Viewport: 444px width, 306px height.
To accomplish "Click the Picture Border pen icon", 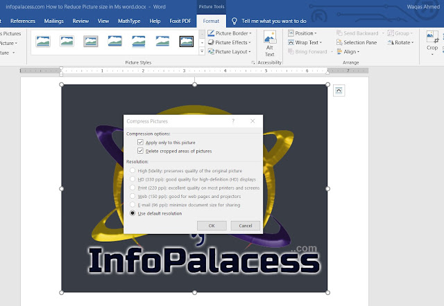I will click(211, 33).
